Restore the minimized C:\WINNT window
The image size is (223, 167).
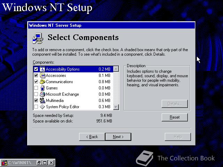39,162
